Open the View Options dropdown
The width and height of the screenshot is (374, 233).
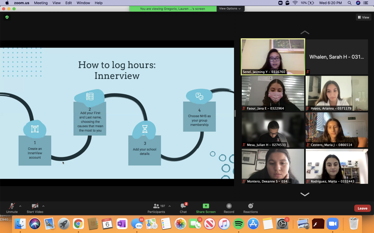pos(230,9)
